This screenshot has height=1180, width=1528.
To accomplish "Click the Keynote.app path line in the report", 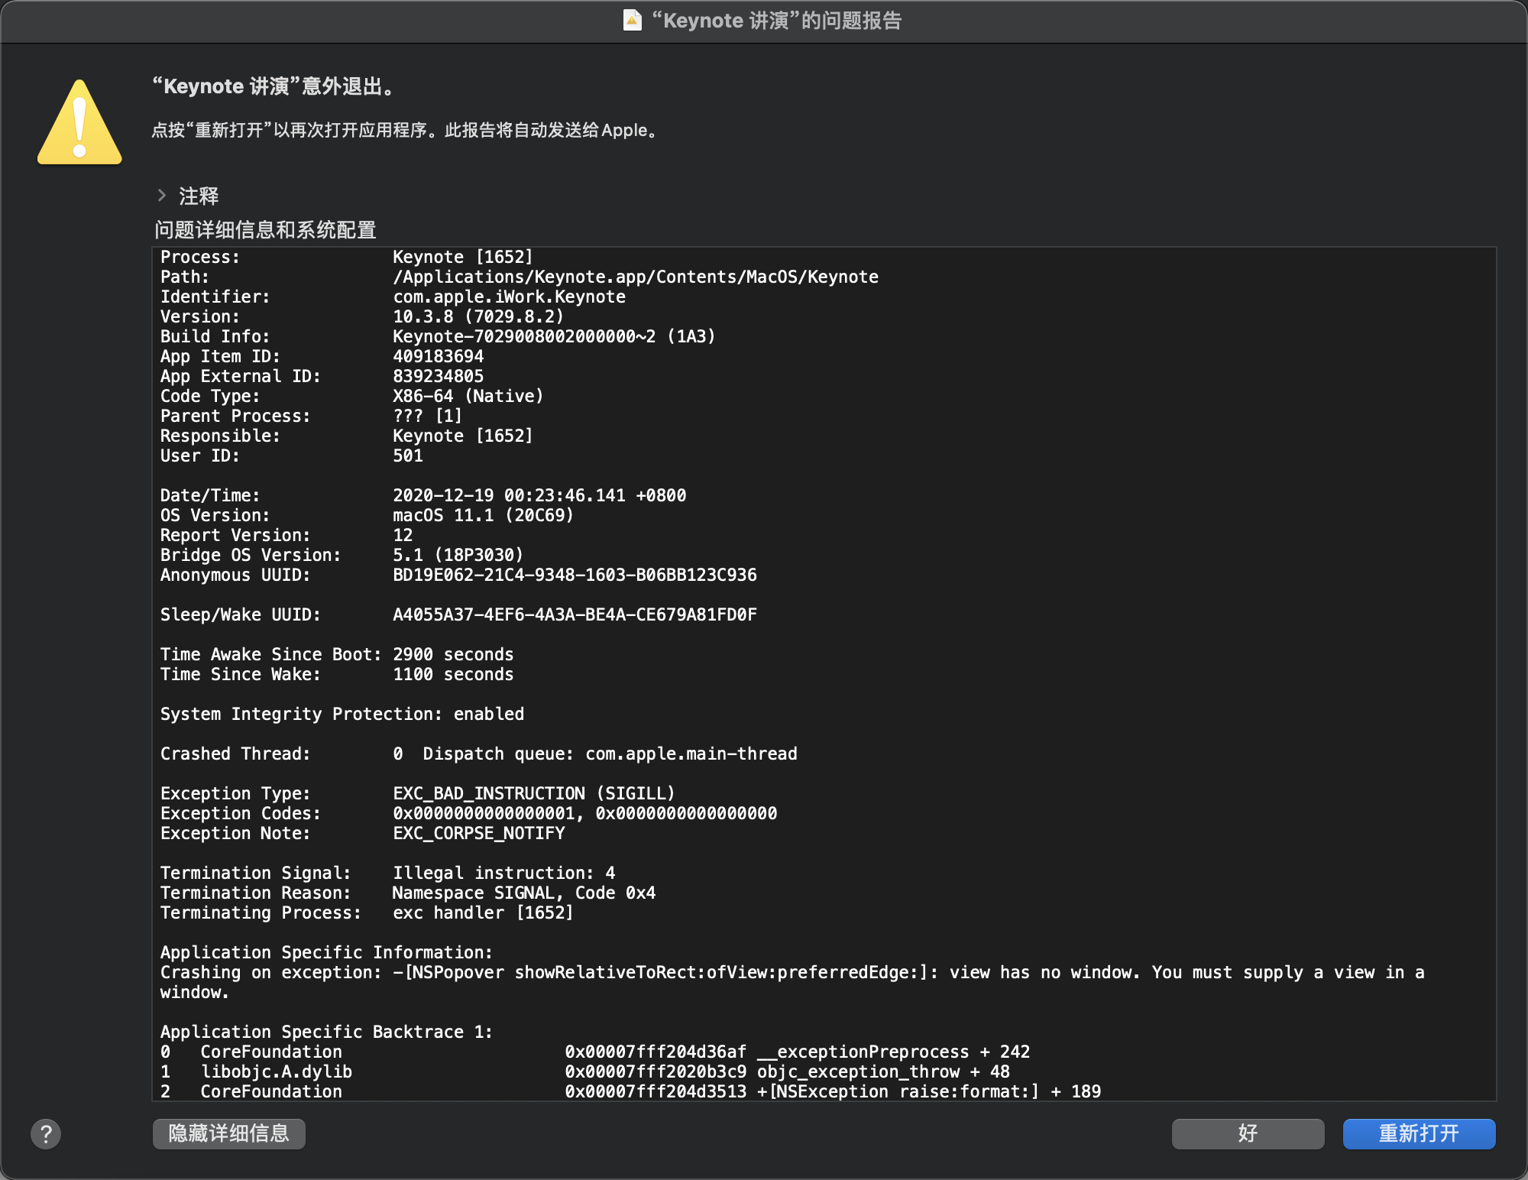I will (635, 277).
